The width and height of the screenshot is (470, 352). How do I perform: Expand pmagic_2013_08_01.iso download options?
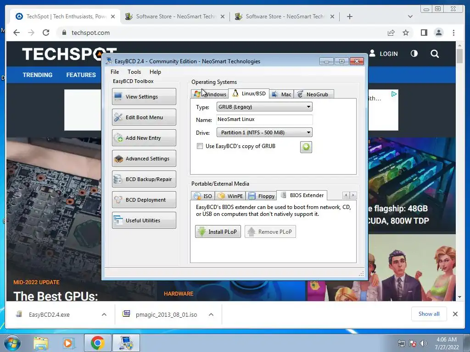(211, 314)
